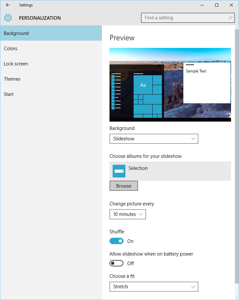Click the back arrow in title bar
The height and width of the screenshot is (300, 239).
8,5
